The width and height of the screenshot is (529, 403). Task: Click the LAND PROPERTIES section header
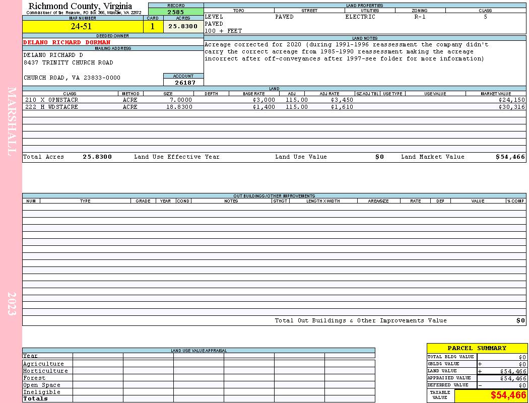point(365,6)
